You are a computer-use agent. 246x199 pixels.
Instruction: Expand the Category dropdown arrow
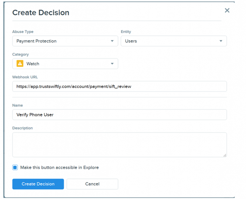pyautogui.click(x=112, y=64)
